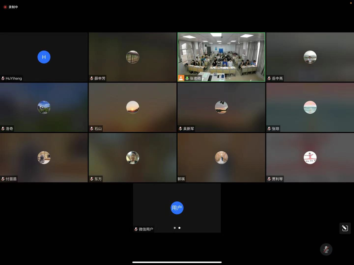Click the recording indicator red dot
Screen dimensions: 354x265
point(5,7)
